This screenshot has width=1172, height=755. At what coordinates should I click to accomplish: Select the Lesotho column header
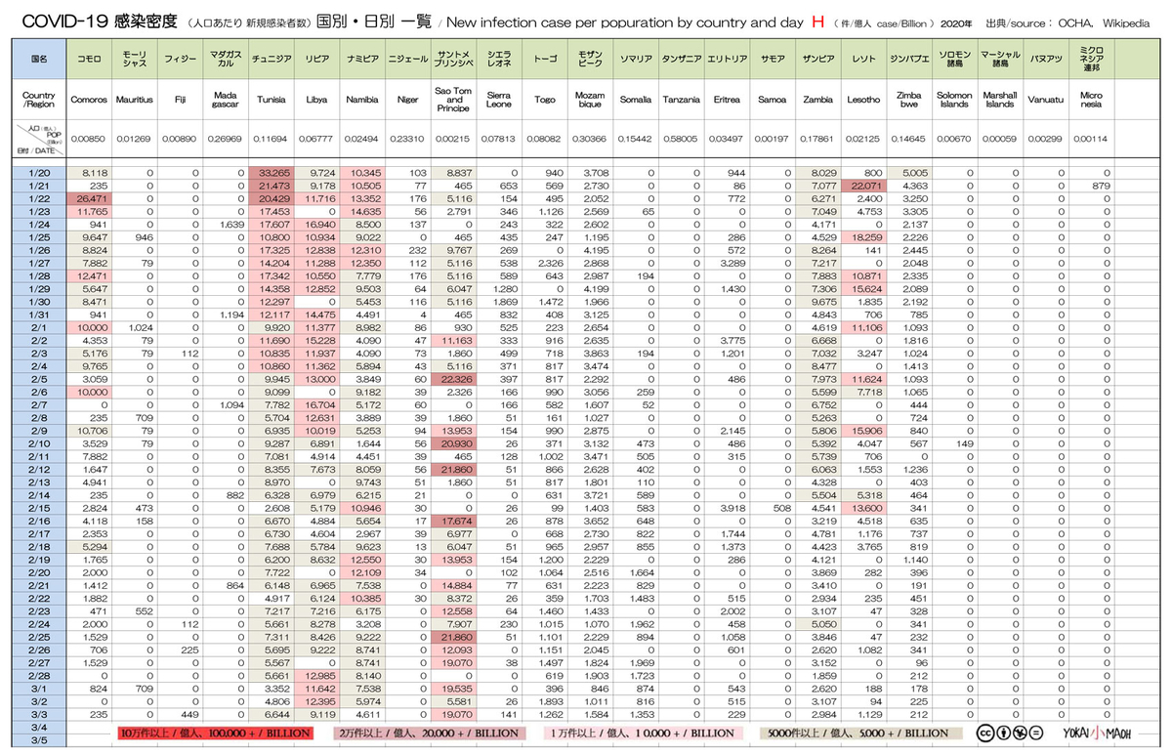pos(862,100)
